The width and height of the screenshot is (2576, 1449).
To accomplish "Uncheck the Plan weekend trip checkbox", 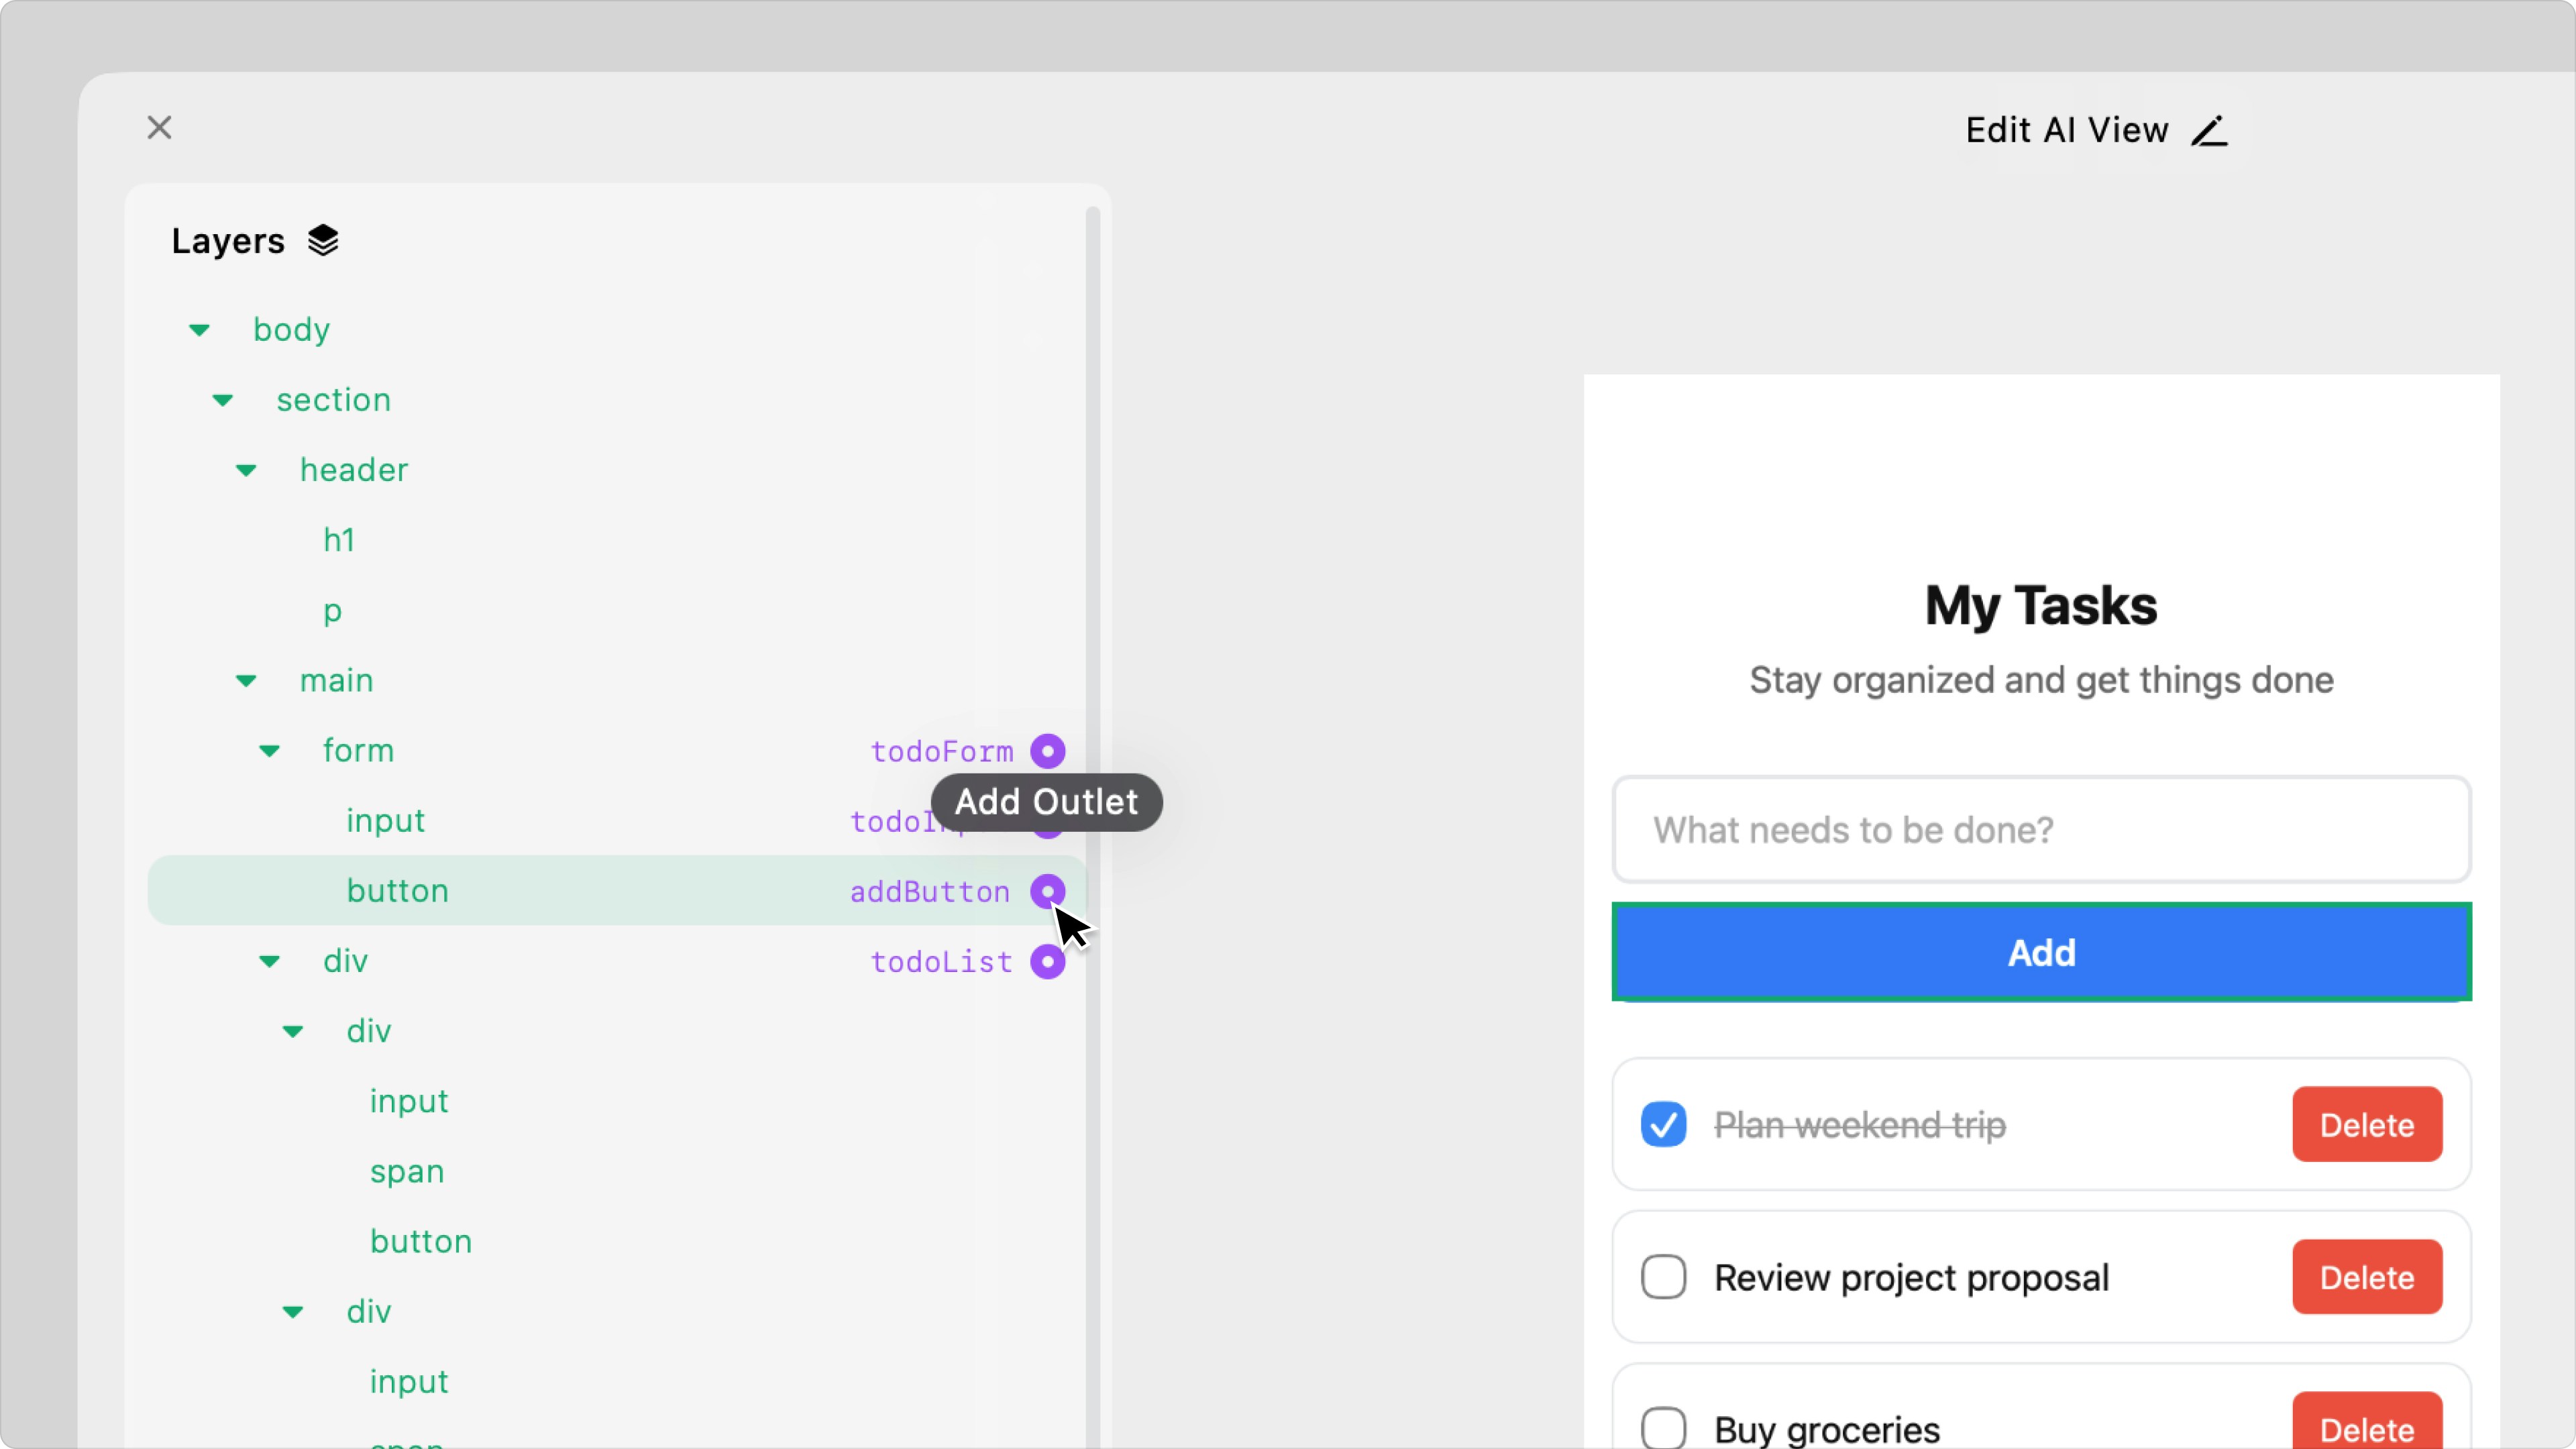I will (1663, 1124).
